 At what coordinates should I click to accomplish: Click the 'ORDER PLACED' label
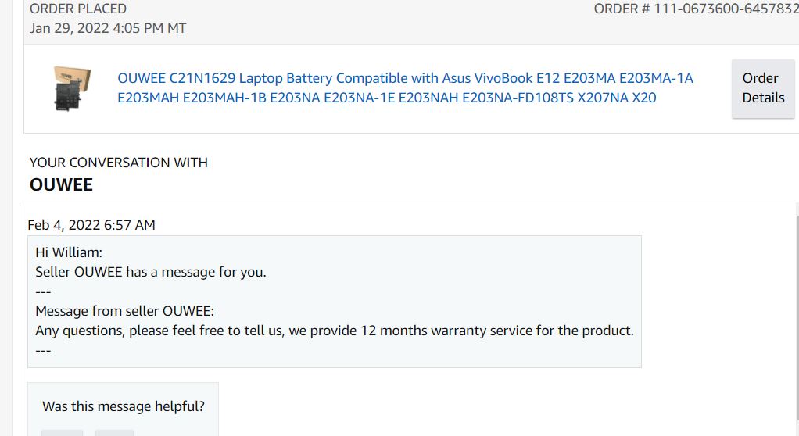(x=78, y=9)
